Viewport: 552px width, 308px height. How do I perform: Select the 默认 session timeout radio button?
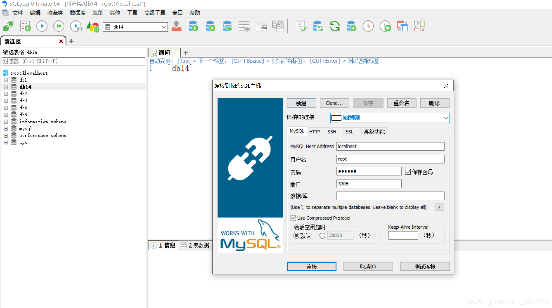[x=296, y=235]
